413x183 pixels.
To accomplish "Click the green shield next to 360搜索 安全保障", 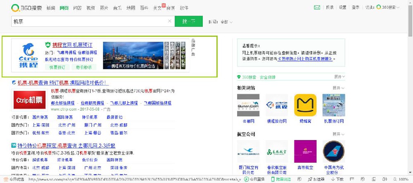I will pyautogui.click(x=239, y=77).
